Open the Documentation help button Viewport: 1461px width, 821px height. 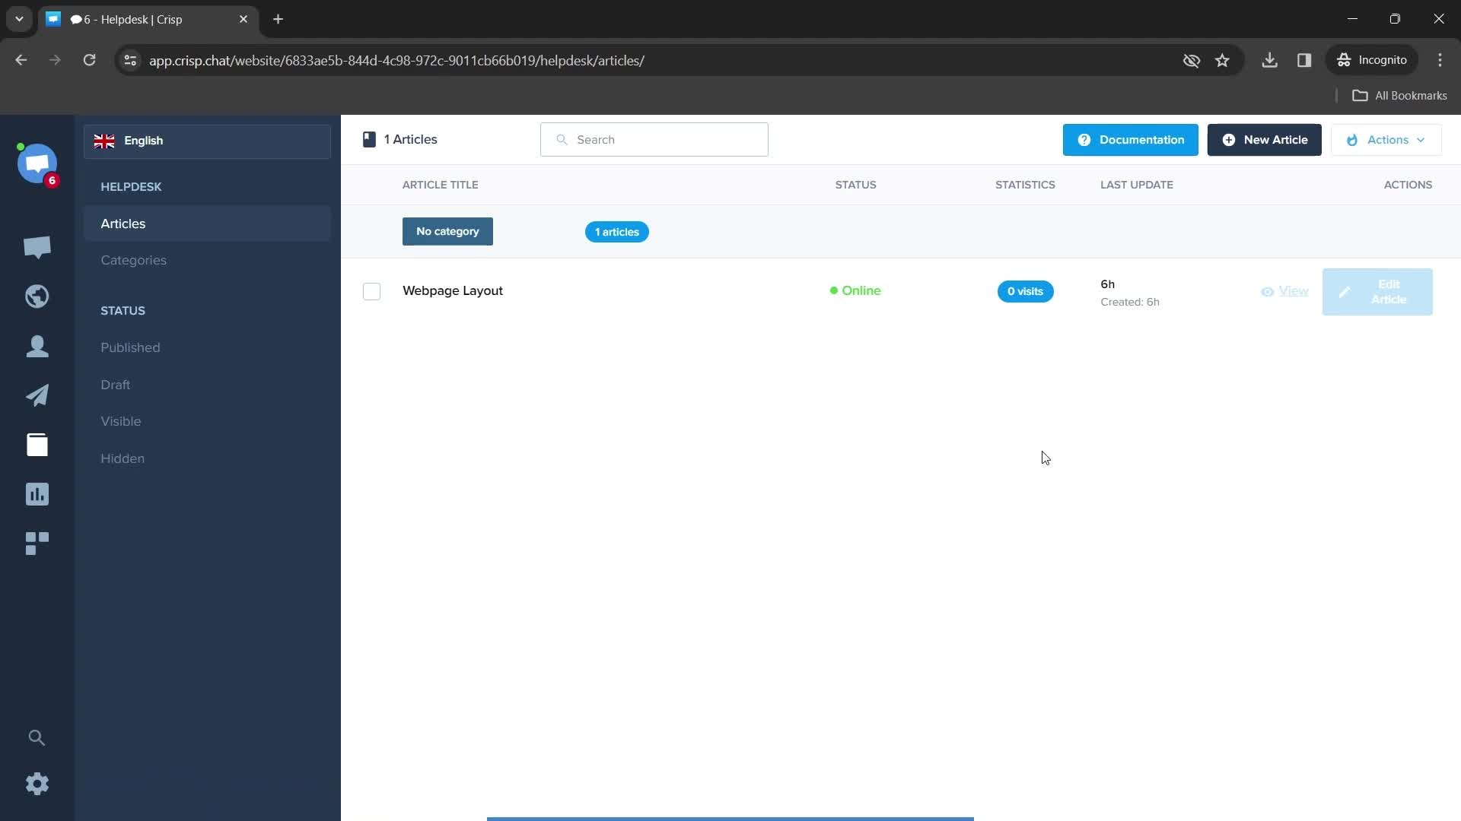pyautogui.click(x=1132, y=139)
